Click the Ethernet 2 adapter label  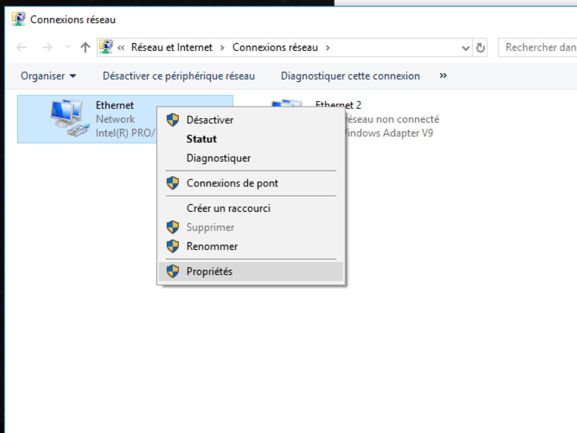point(338,105)
